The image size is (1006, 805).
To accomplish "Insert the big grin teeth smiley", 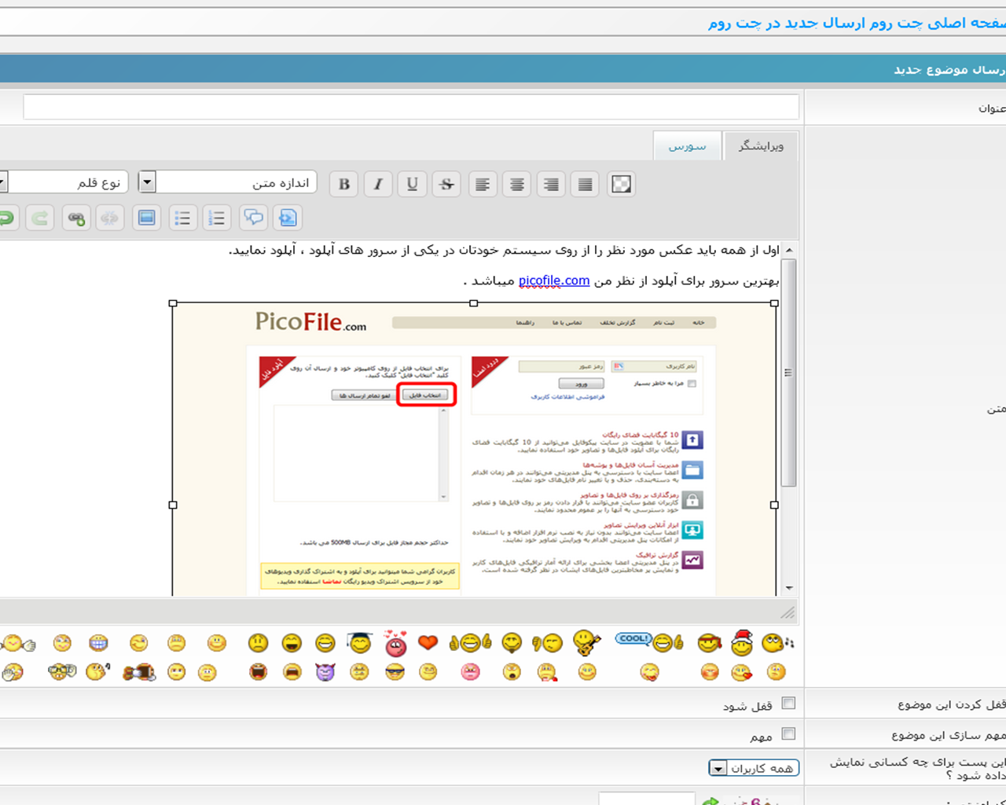I will pyautogui.click(x=98, y=643).
